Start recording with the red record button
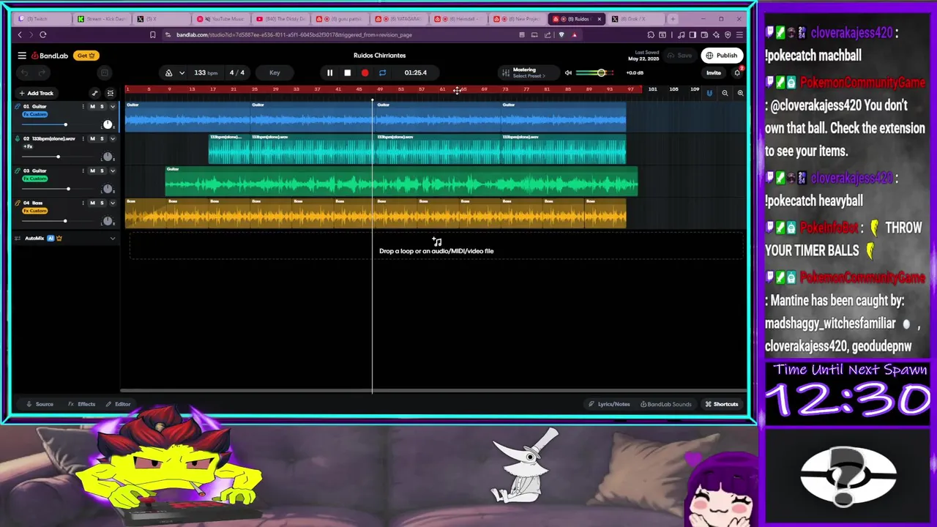The image size is (937, 527). pyautogui.click(x=365, y=72)
